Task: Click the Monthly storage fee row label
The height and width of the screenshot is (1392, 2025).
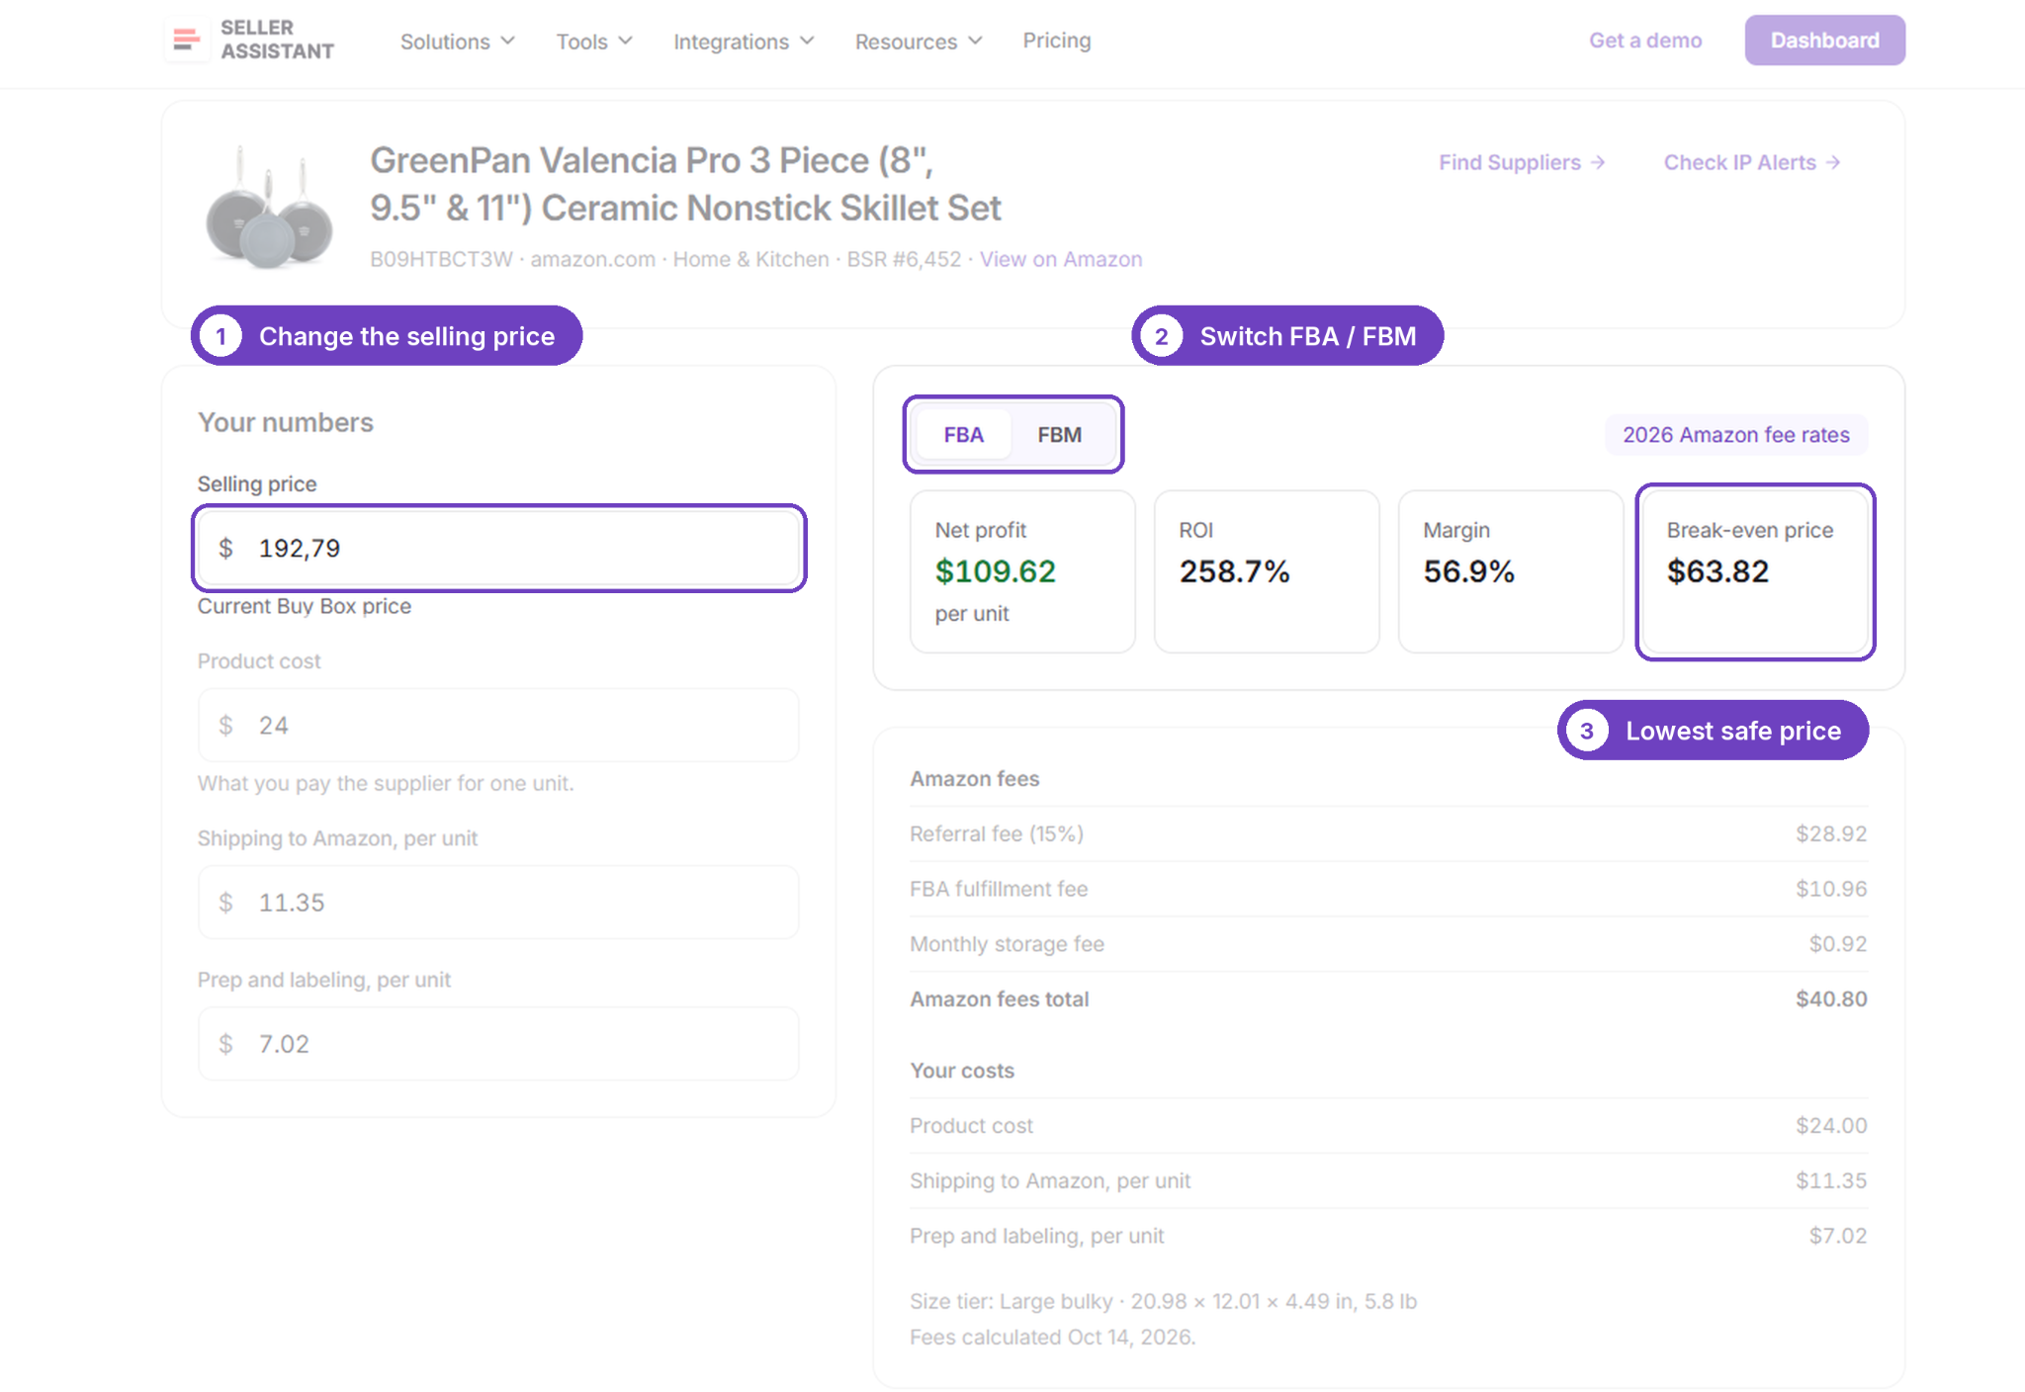Action: [1007, 944]
